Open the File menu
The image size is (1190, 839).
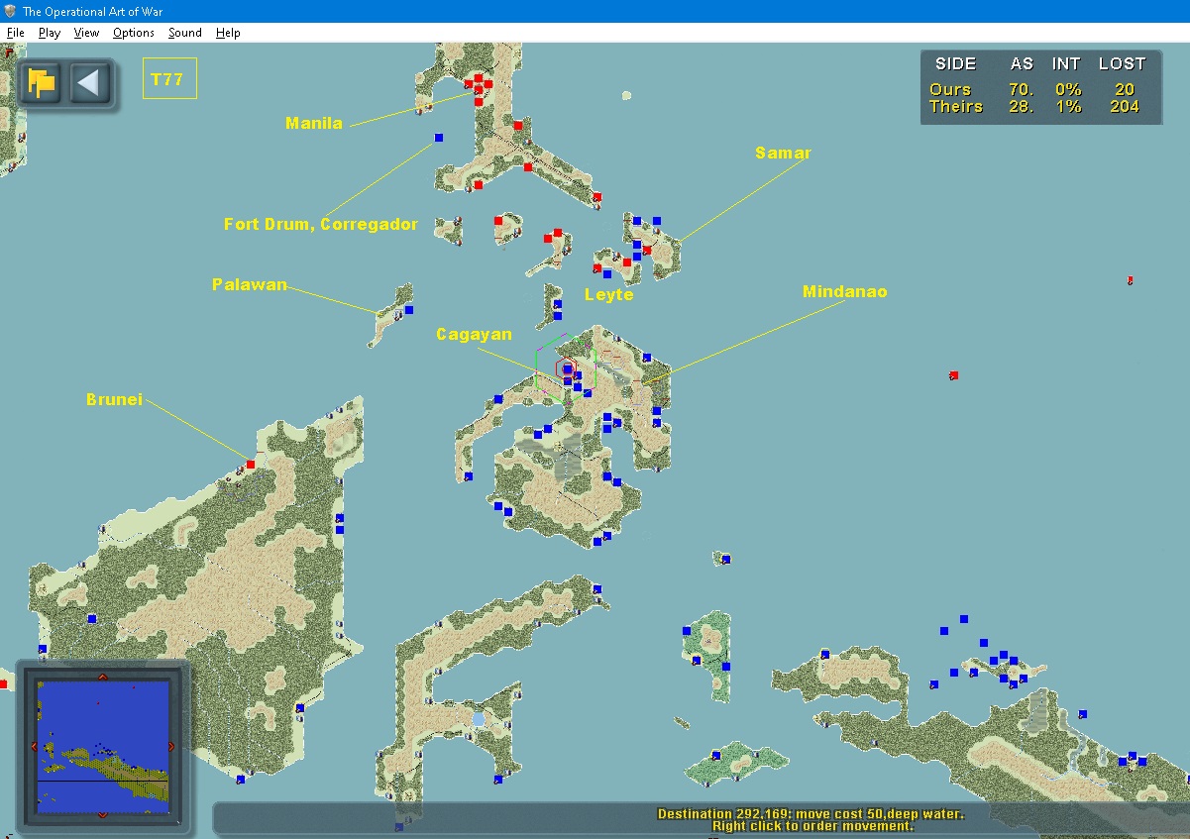(15, 33)
